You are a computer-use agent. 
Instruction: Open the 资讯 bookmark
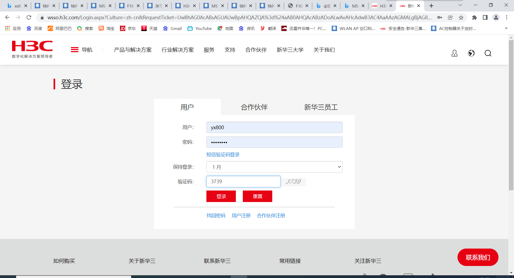point(247,28)
